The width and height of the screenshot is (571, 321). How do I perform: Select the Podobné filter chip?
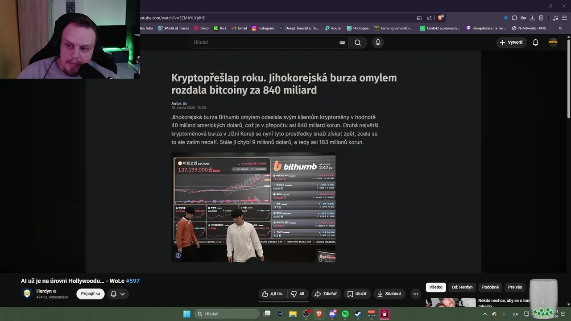(x=490, y=287)
